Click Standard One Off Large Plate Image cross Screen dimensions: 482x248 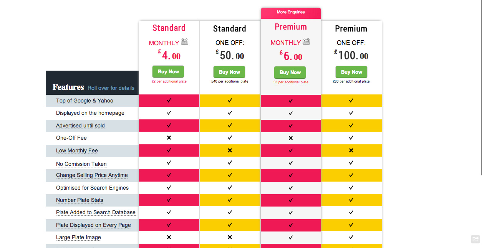pos(230,237)
